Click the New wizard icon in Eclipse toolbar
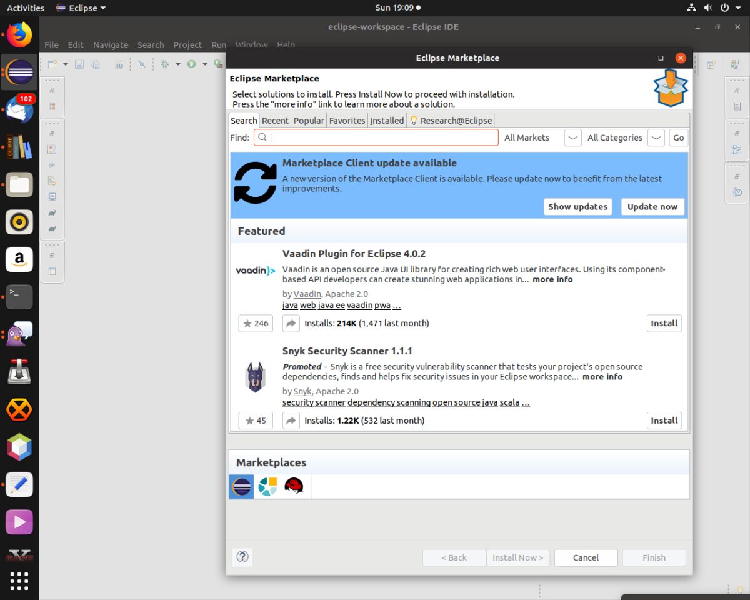Screen dimensions: 750x600 (52, 64)
